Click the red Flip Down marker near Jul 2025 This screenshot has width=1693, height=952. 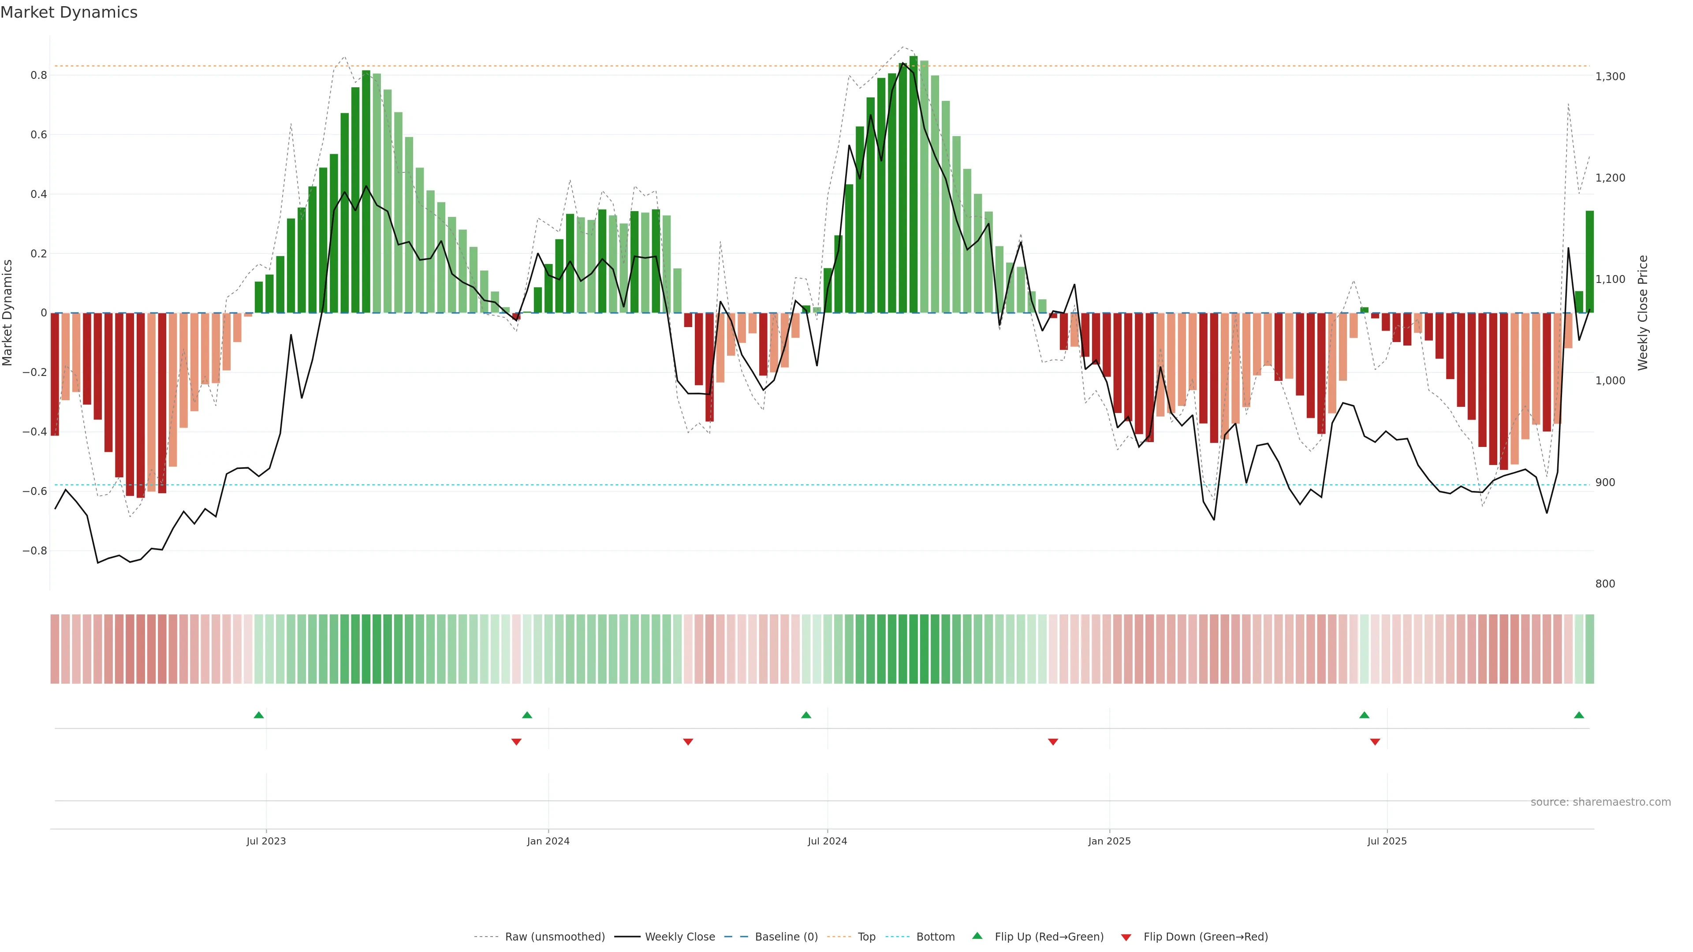pyautogui.click(x=1375, y=742)
